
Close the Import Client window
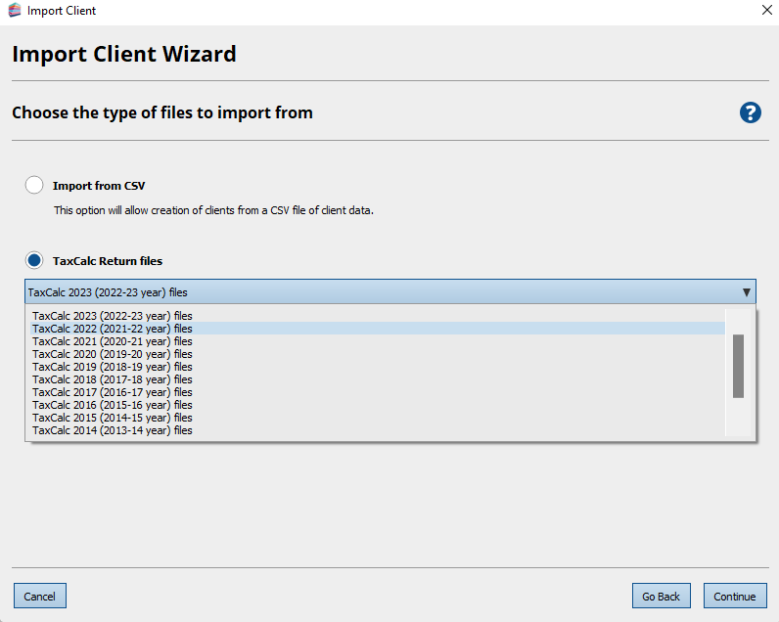[764, 11]
